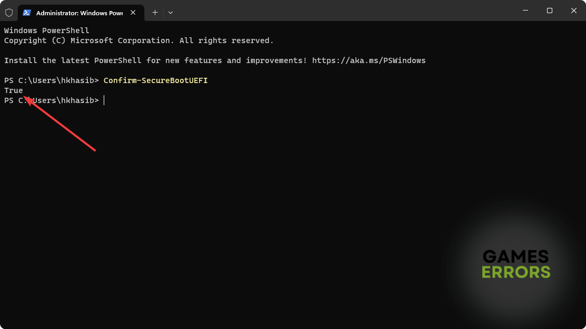The width and height of the screenshot is (586, 329).
Task: Click the first PS C:\Users\hkhasib prompt
Action: (x=52, y=80)
